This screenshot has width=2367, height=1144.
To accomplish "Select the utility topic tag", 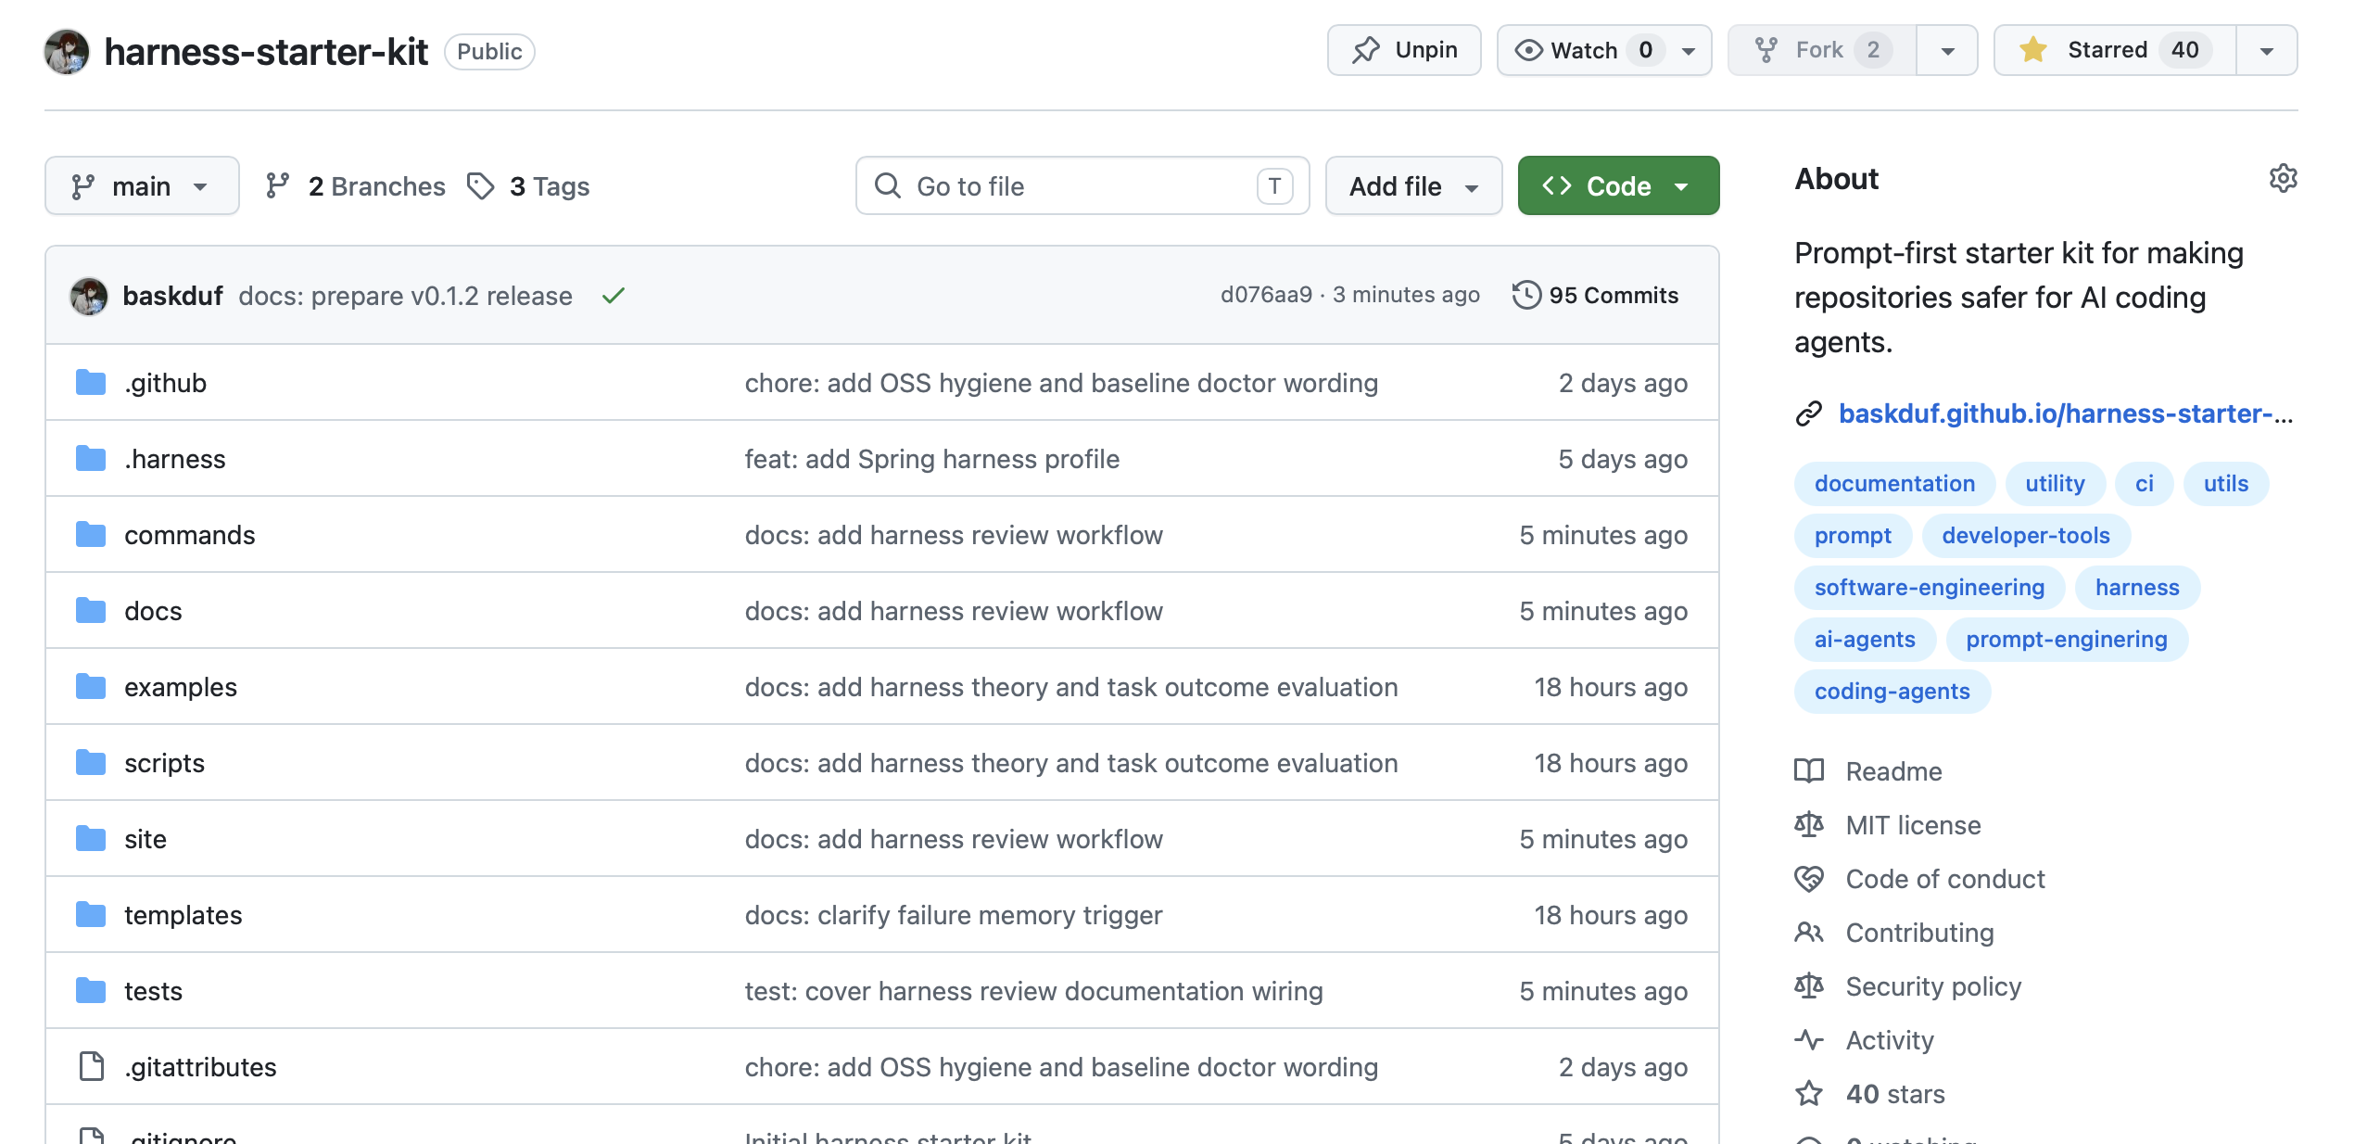I will 2055,484.
